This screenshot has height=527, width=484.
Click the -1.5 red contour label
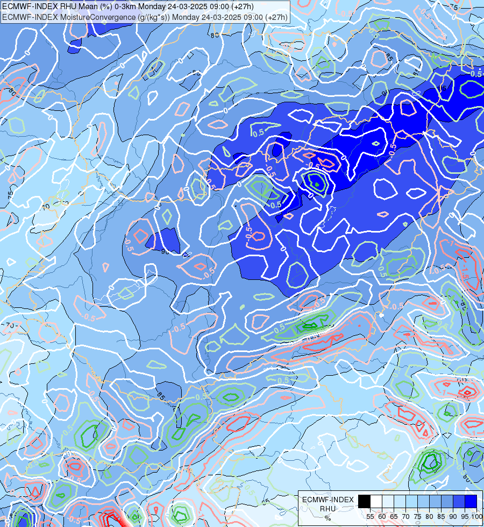[465, 271]
